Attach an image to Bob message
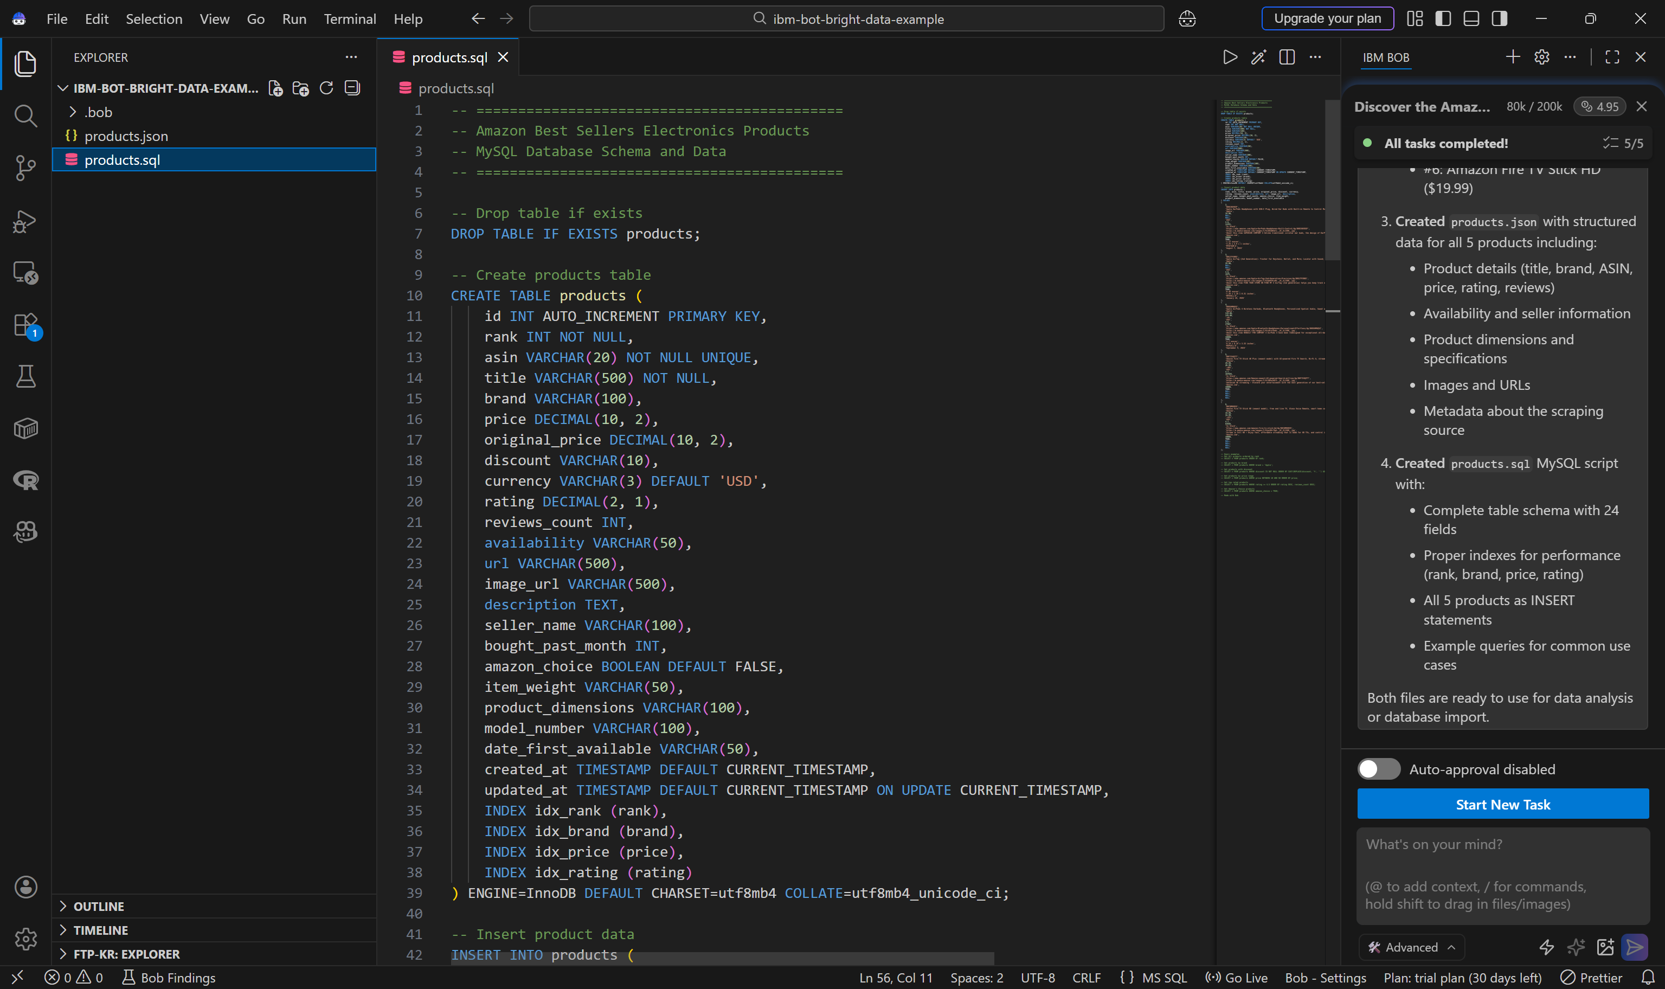The image size is (1665, 989). [1605, 947]
